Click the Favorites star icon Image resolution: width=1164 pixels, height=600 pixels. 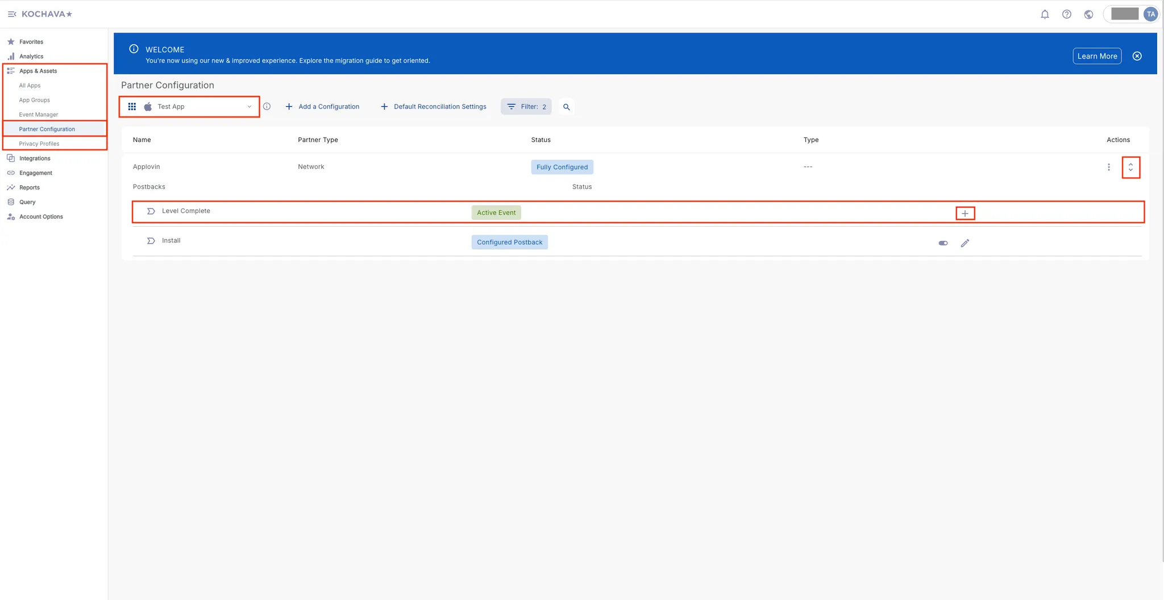click(11, 41)
